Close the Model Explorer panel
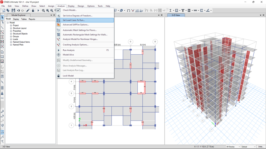 (x=54, y=15)
